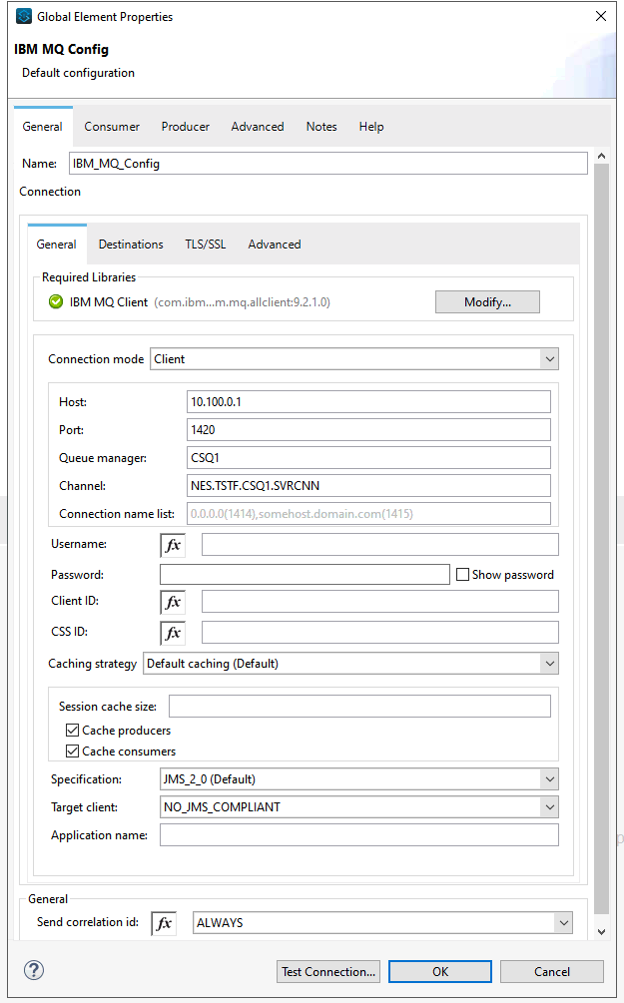Switch to the Producer tab
The height and width of the screenshot is (1003, 624).
pos(185,127)
